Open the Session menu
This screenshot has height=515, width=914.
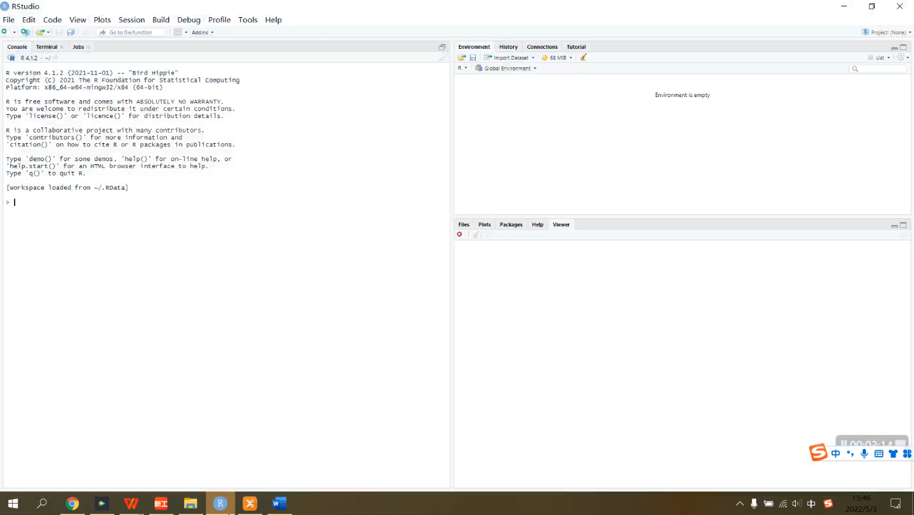131,20
